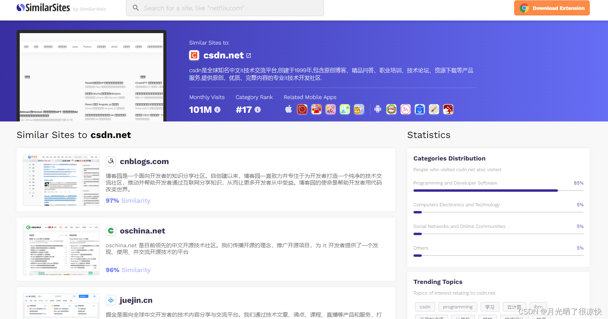Viewport: 608px width, 319px height.
Task: Open the pink picture Android app icon
Action: (406, 109)
